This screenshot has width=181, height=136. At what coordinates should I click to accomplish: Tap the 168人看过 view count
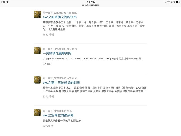click(48, 35)
